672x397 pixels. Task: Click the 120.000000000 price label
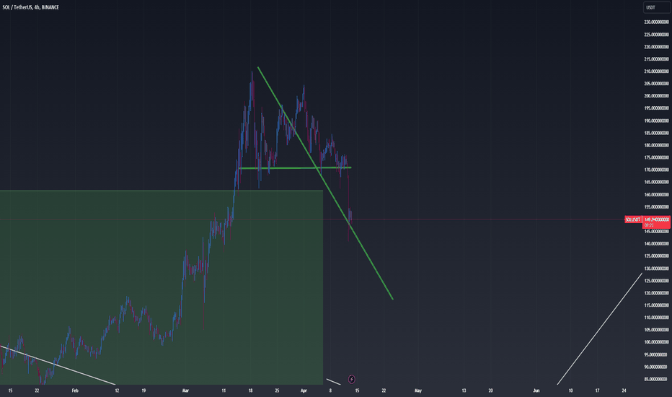click(x=657, y=293)
